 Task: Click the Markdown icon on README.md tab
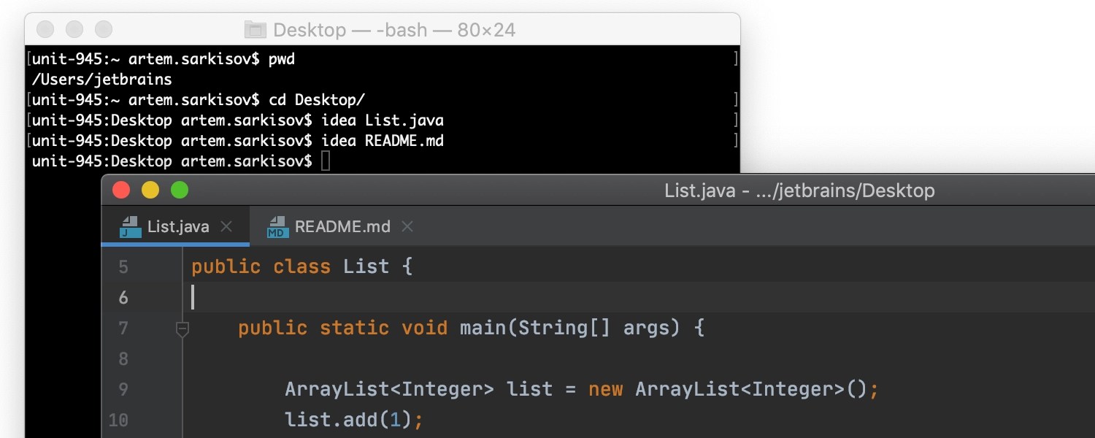click(x=278, y=227)
